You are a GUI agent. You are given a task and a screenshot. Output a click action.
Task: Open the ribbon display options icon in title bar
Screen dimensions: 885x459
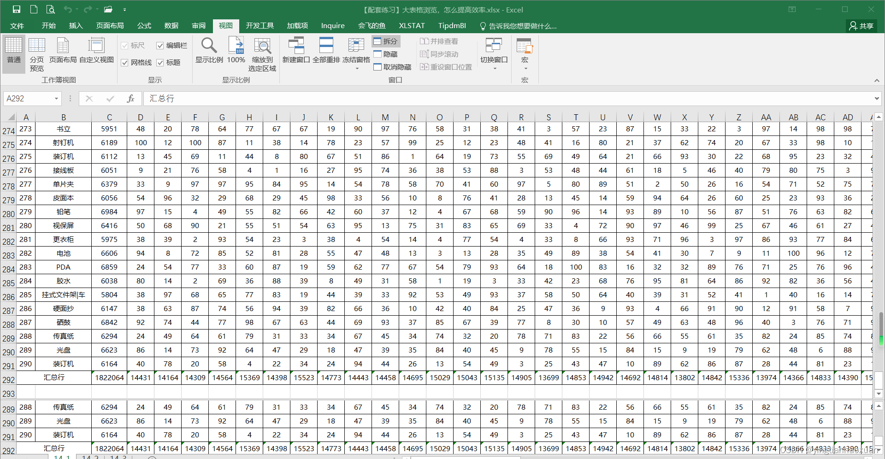792,9
